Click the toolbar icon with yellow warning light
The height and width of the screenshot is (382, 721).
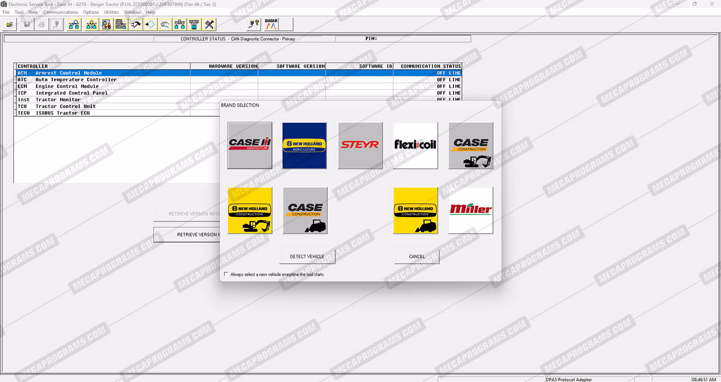click(x=91, y=24)
